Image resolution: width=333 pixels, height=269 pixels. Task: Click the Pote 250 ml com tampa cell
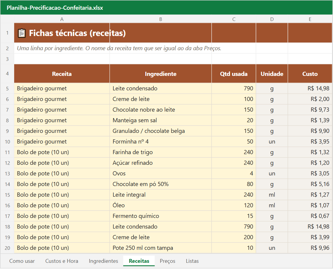(160, 248)
